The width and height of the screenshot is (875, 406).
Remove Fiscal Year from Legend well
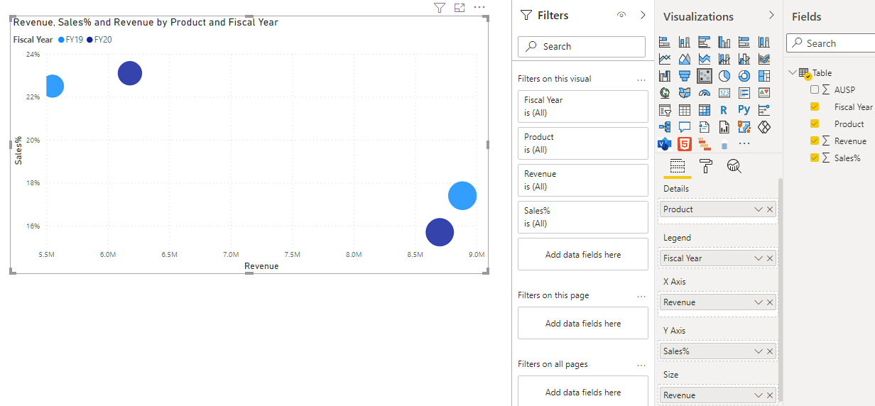tap(770, 258)
